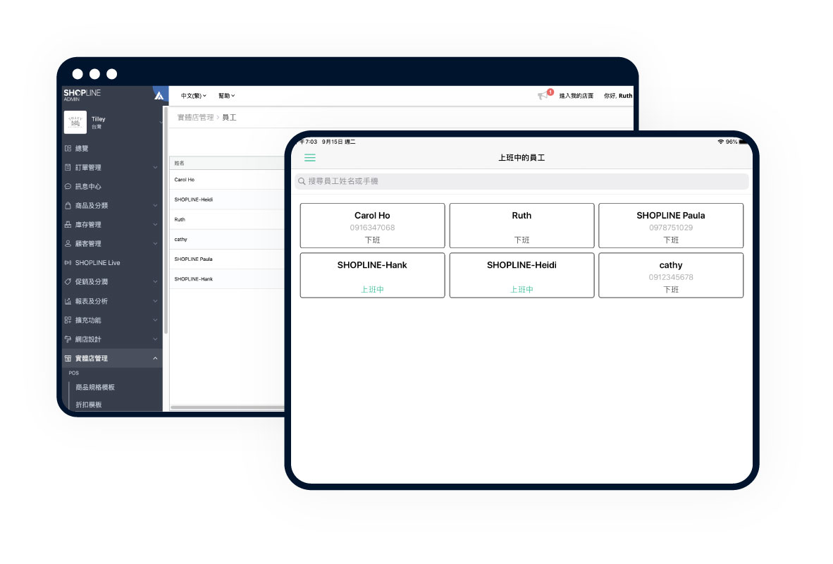Collapse the 實體店管理 section chevron
The width and height of the screenshot is (833, 564).
[155, 358]
